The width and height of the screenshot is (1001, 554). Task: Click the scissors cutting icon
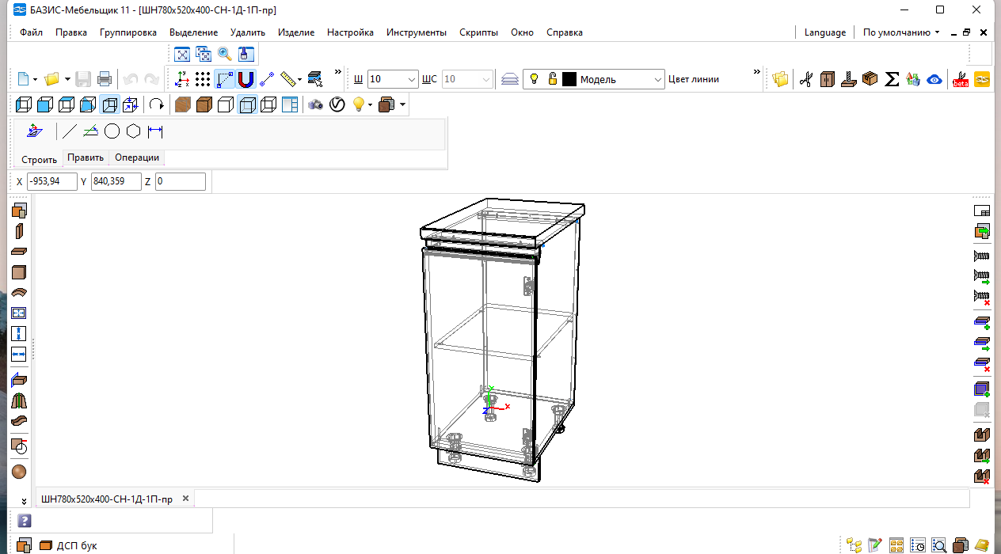coord(806,79)
